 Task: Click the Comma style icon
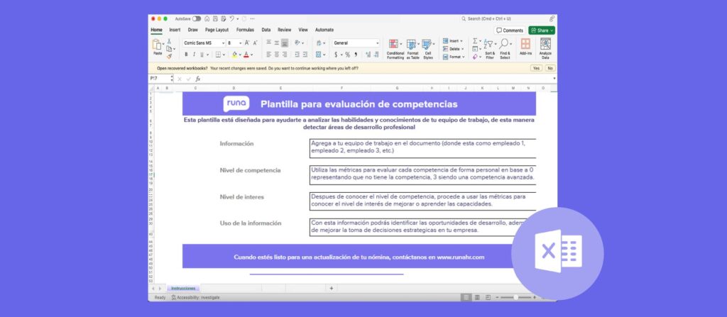click(x=356, y=55)
